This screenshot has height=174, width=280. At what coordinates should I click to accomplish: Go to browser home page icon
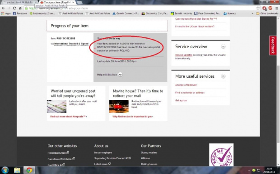(x=20, y=8)
